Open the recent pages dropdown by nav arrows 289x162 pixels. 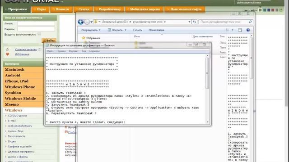click(x=92, y=22)
